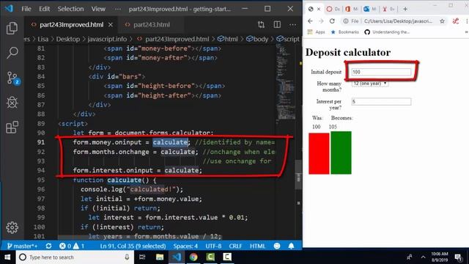Change UTF-8 file encoding

(213, 246)
